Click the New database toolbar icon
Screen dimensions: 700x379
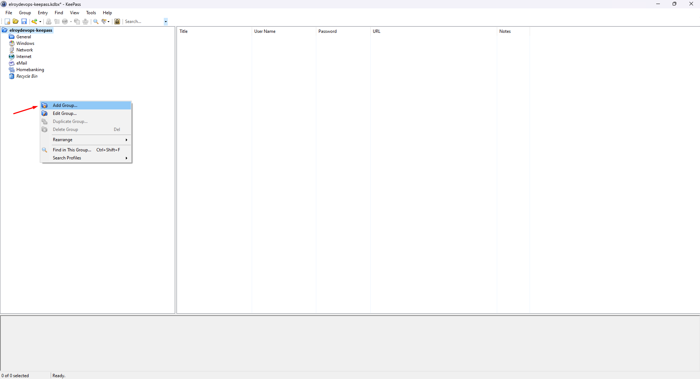pos(7,22)
